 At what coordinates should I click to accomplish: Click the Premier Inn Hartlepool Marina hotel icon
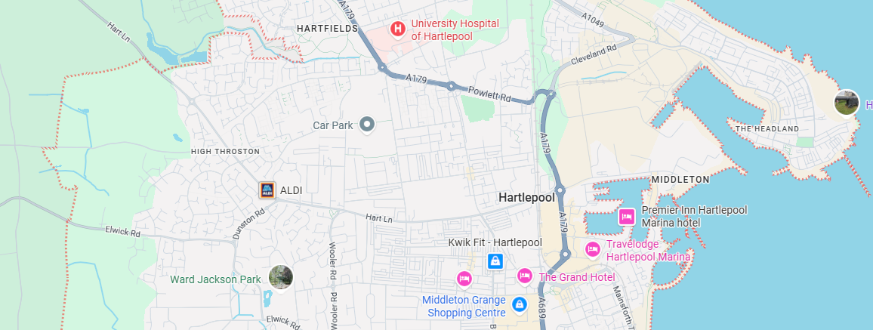(627, 217)
